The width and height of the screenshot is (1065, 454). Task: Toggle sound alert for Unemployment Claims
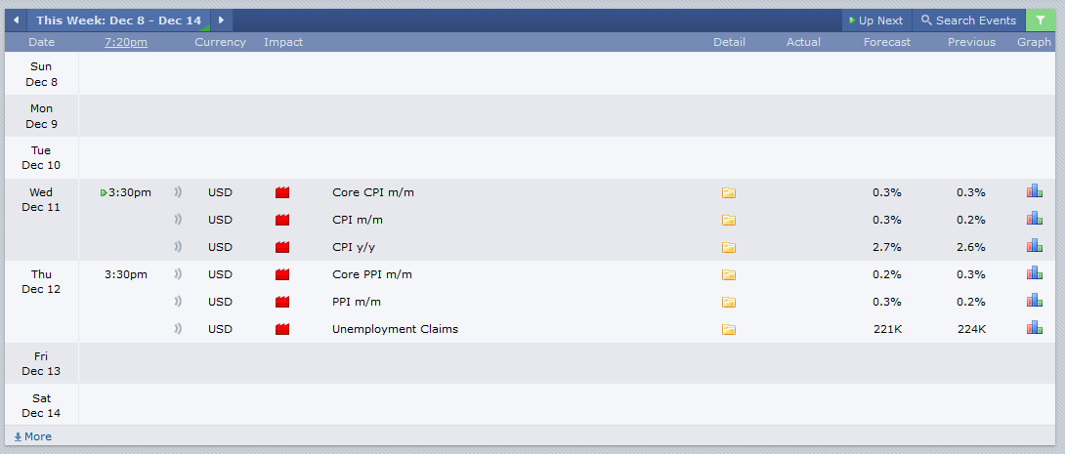[178, 329]
